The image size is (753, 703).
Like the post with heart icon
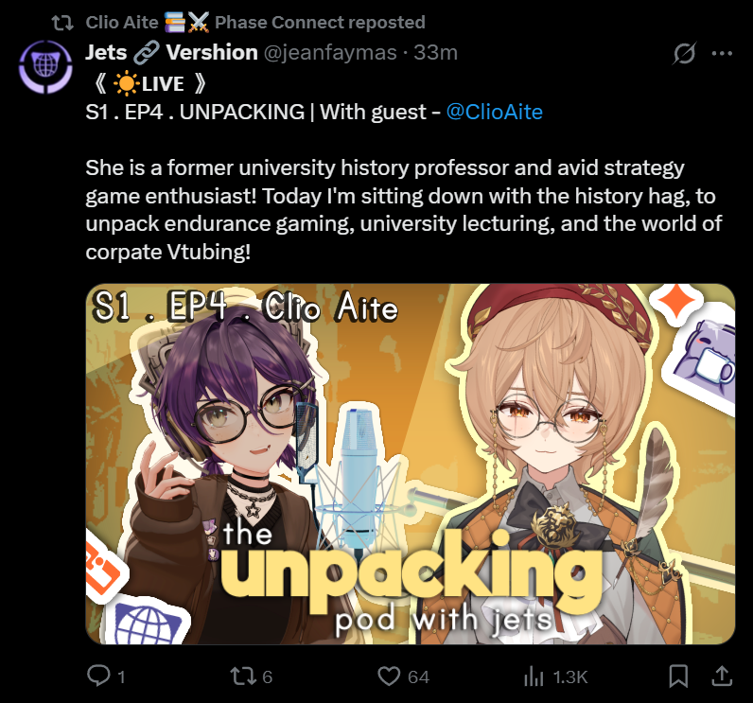389,677
